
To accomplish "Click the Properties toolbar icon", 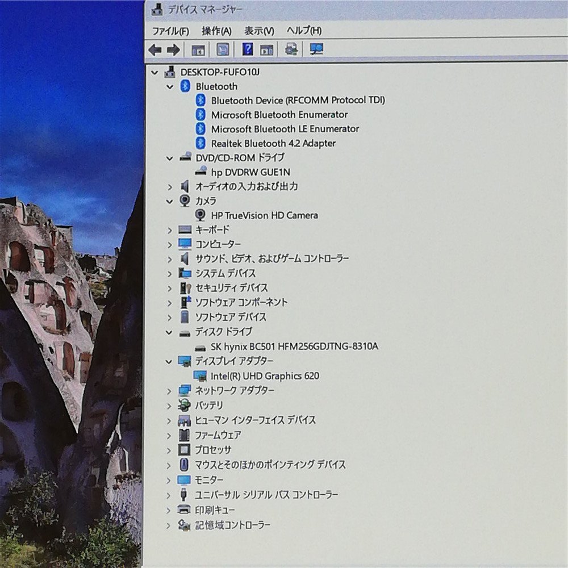I will click(x=223, y=49).
